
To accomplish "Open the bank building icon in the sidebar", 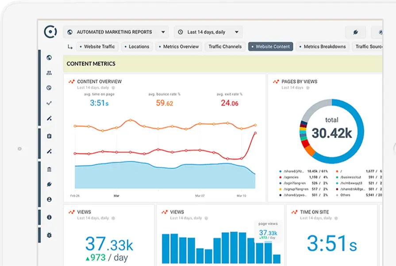I will [49, 169].
